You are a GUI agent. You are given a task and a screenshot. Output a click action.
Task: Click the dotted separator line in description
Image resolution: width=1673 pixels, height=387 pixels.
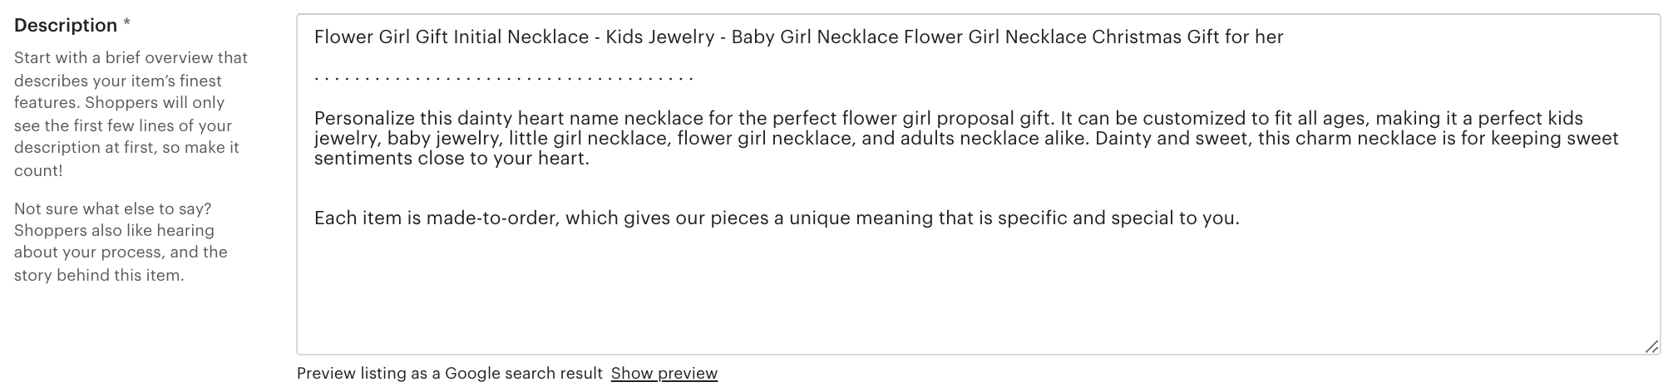coord(503,78)
